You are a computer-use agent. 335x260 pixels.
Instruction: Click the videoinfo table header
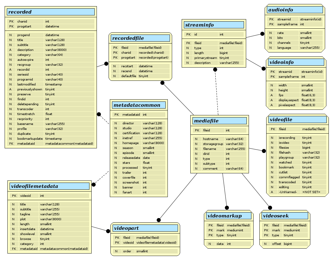pyautogui.click(x=296, y=62)
